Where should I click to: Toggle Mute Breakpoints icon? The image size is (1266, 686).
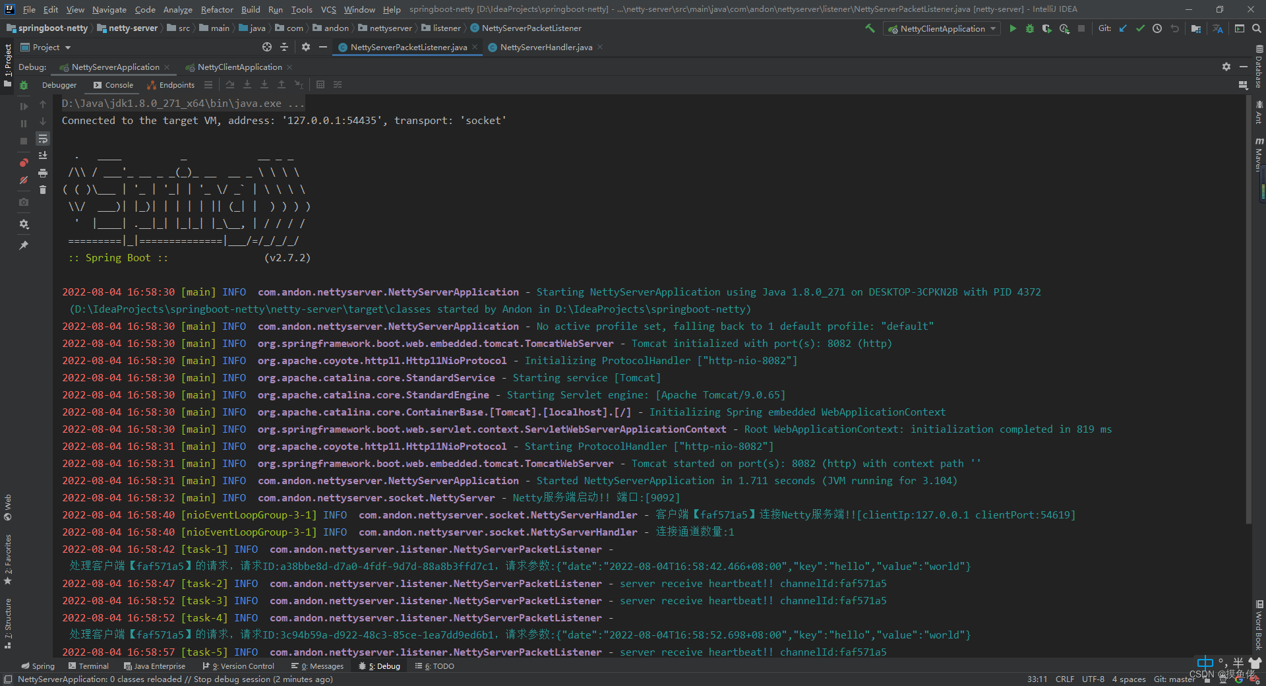(24, 179)
